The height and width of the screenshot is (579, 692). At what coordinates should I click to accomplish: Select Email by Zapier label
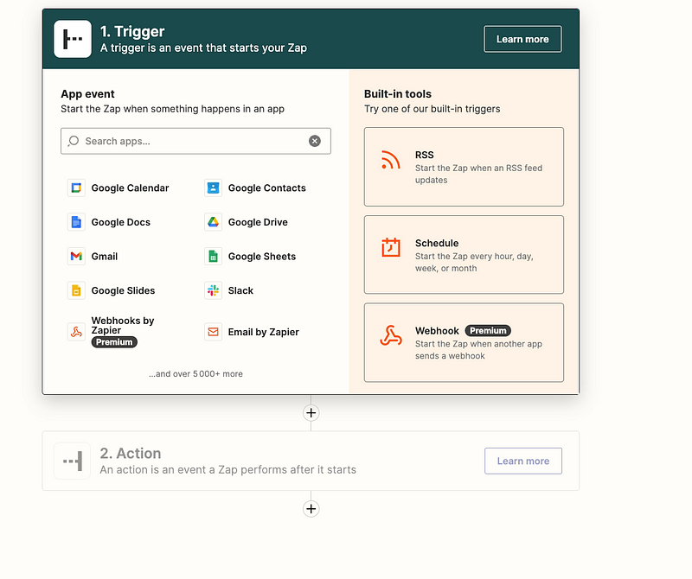coord(264,332)
